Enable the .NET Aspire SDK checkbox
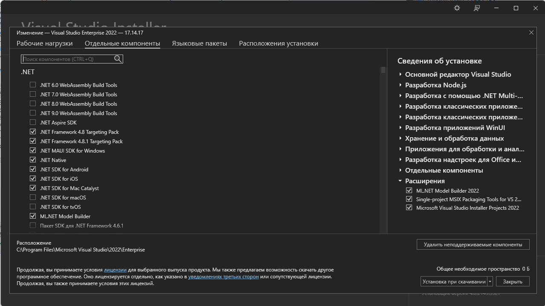The image size is (545, 306). pyautogui.click(x=33, y=122)
